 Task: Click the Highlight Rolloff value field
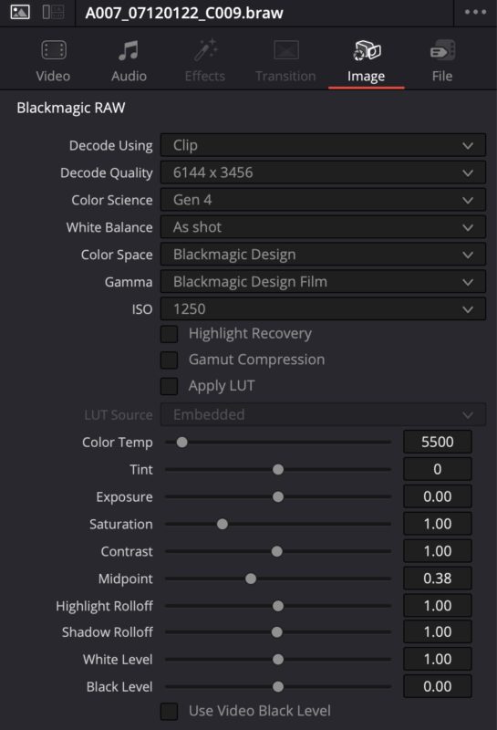(x=438, y=606)
